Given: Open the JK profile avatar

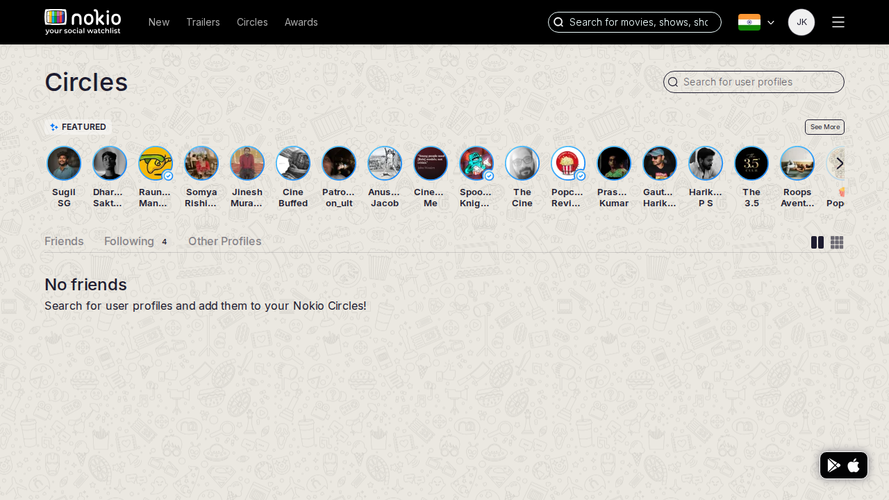Looking at the screenshot, I should pyautogui.click(x=801, y=22).
